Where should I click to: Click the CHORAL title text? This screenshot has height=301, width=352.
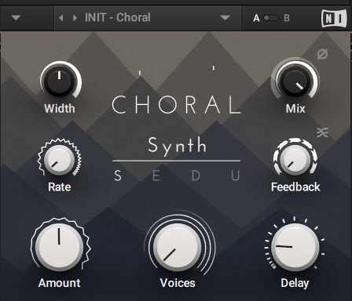pyautogui.click(x=176, y=104)
